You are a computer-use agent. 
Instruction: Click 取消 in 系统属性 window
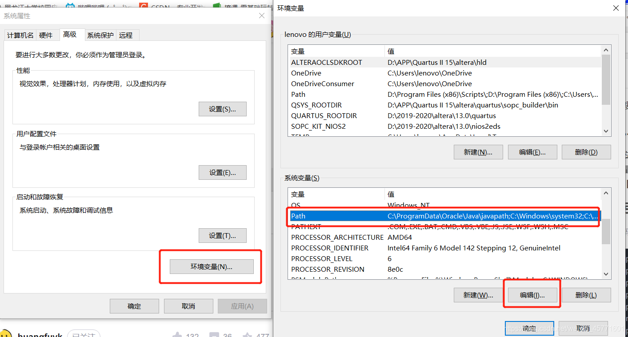[188, 306]
